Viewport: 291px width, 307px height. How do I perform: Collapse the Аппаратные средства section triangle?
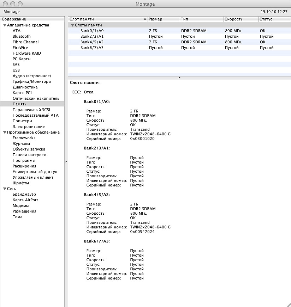[x=5, y=25]
